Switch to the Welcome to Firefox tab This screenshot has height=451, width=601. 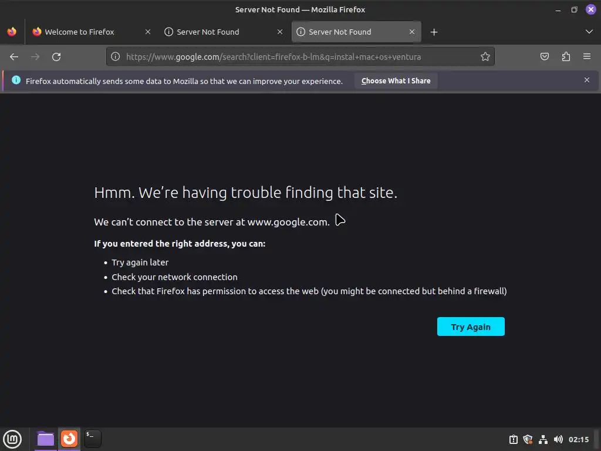coord(92,32)
